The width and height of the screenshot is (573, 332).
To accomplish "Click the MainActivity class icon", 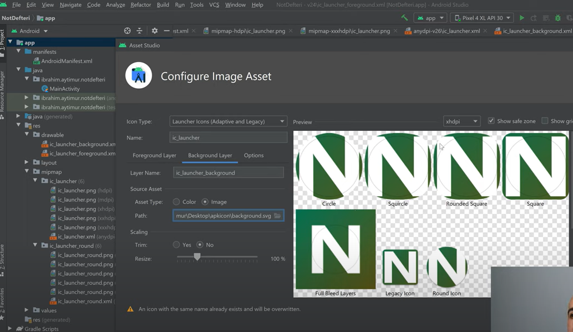I will pos(45,88).
